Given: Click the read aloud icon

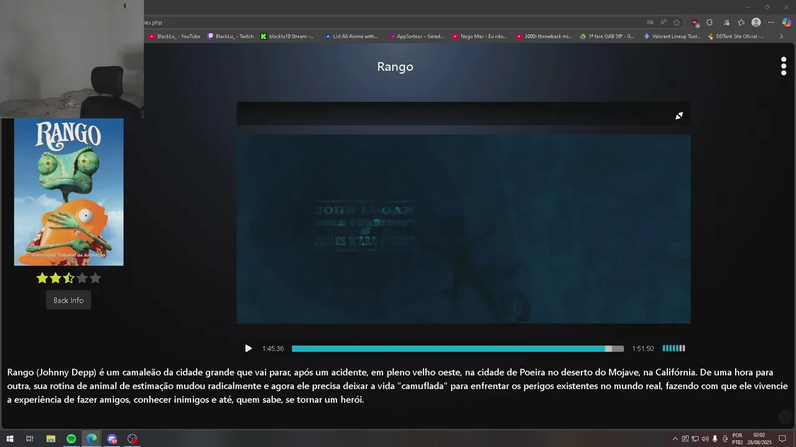Looking at the screenshot, I should [x=664, y=22].
